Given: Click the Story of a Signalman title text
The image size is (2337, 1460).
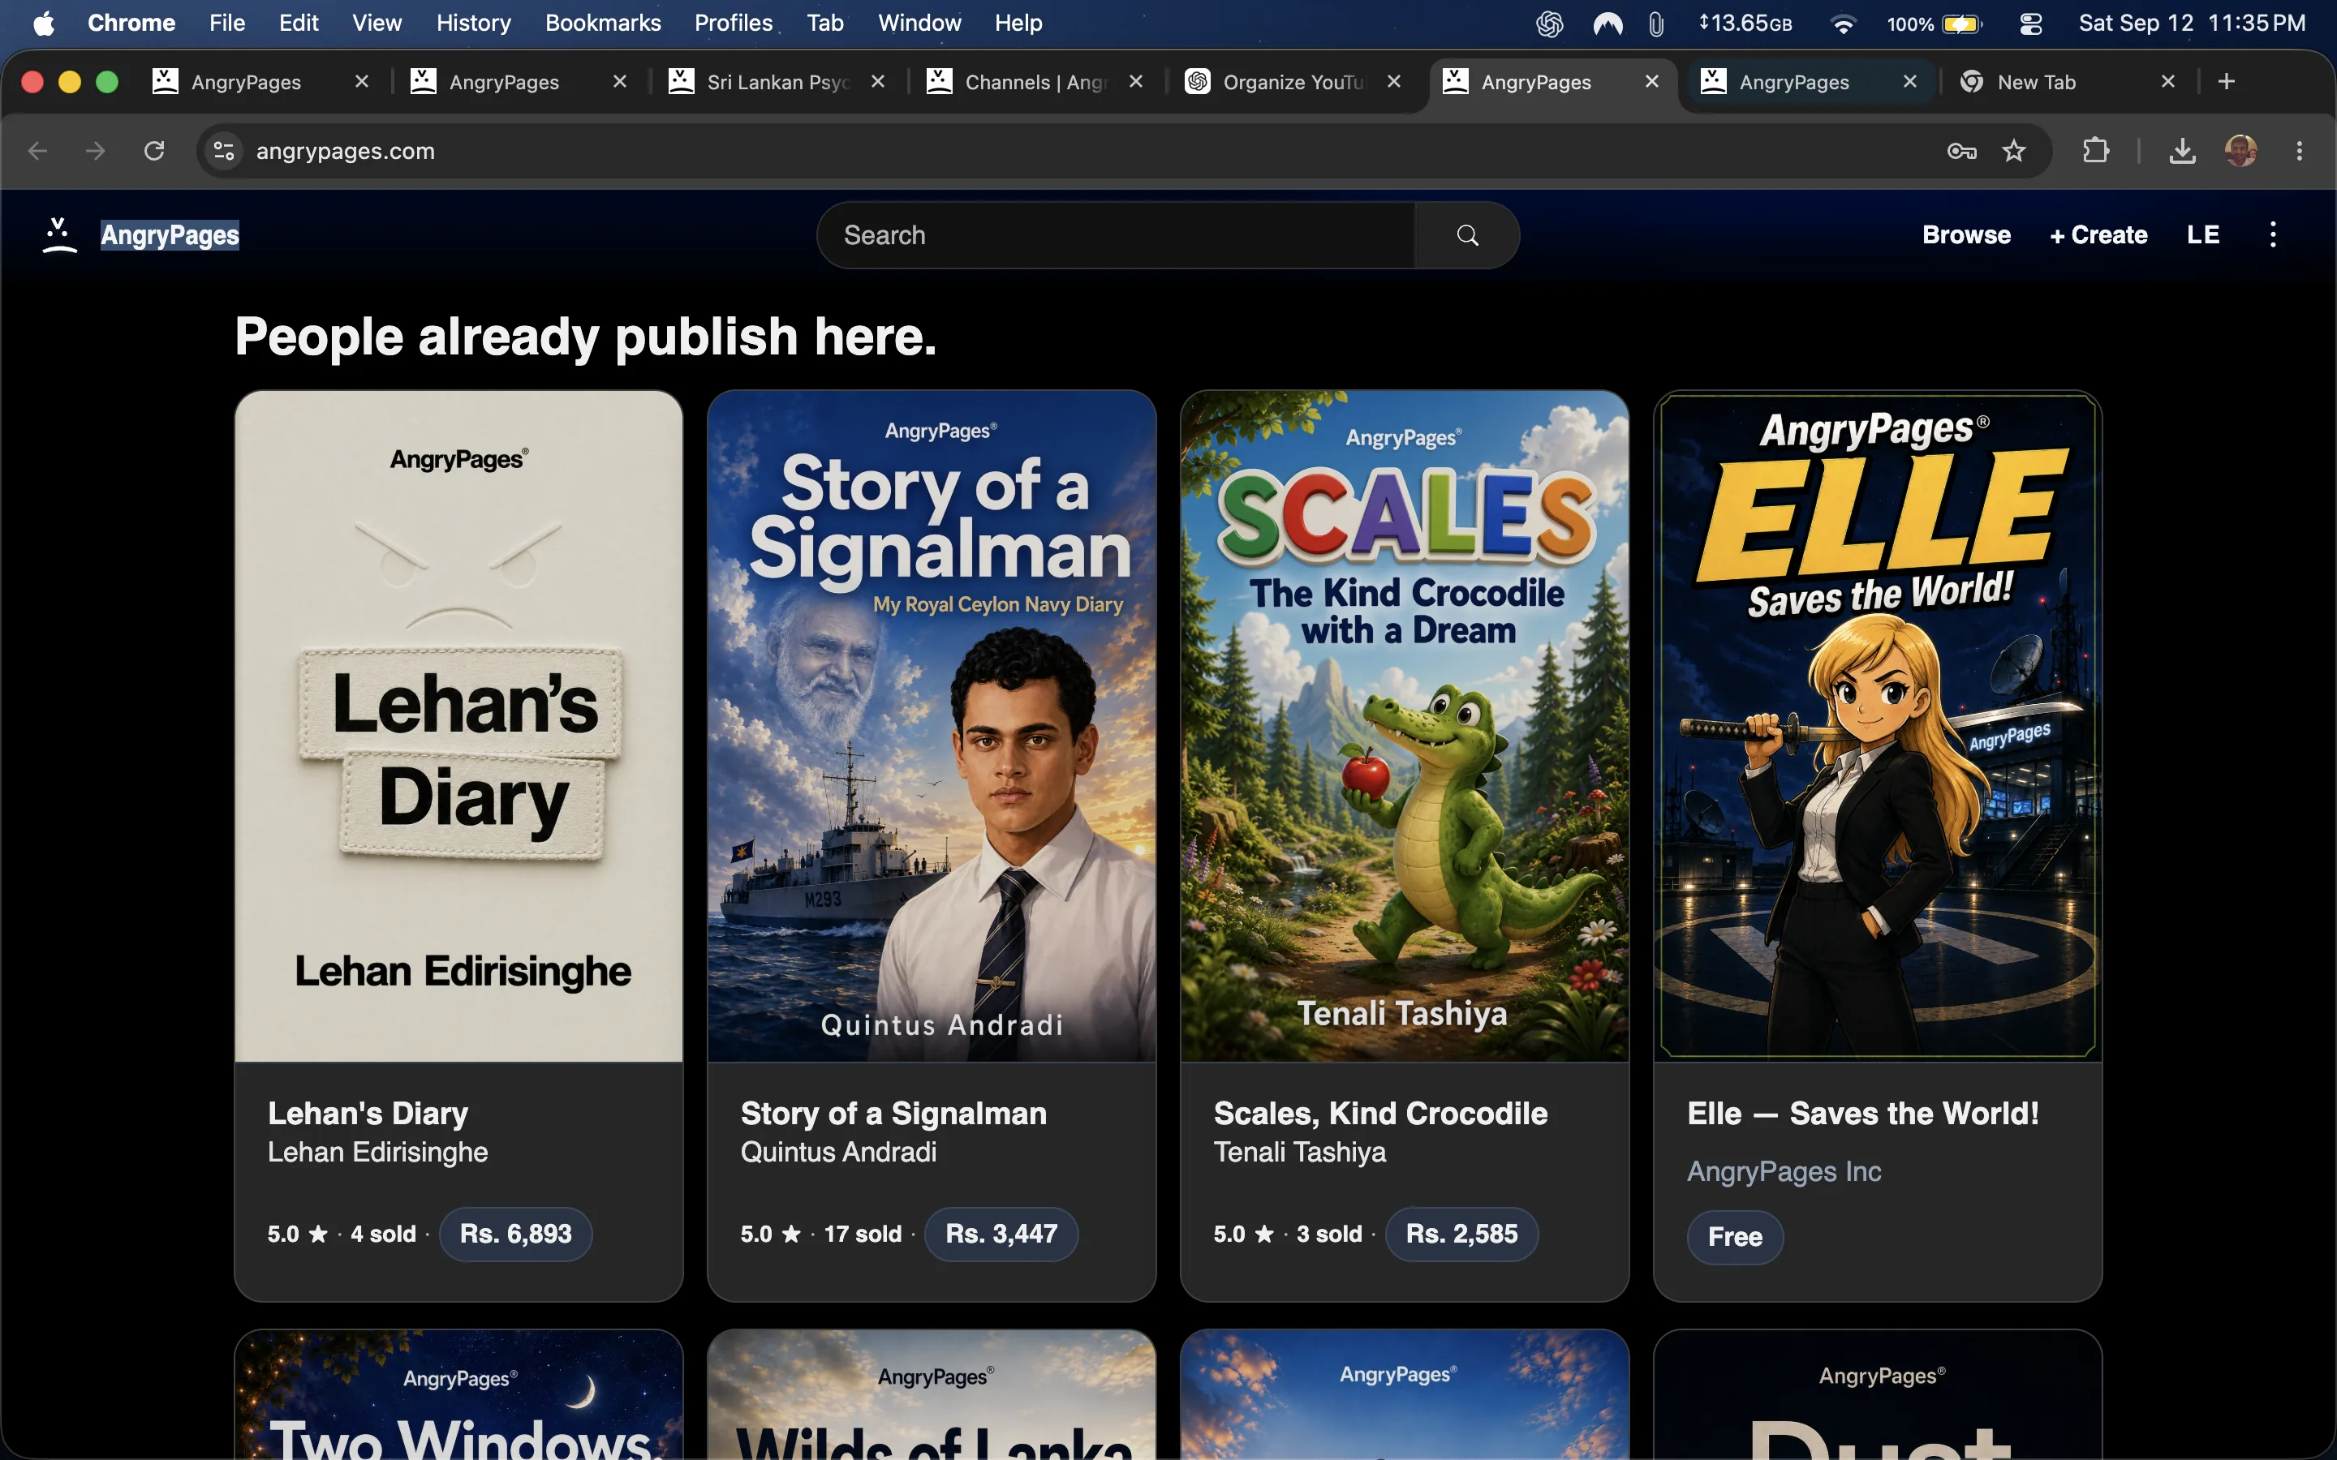Looking at the screenshot, I should click(893, 1114).
